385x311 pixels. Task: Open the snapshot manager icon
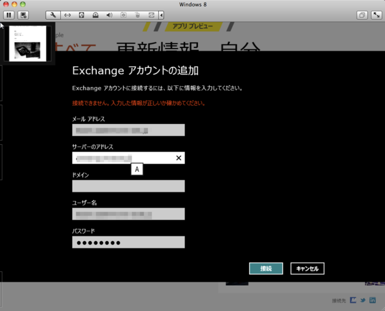coord(23,15)
